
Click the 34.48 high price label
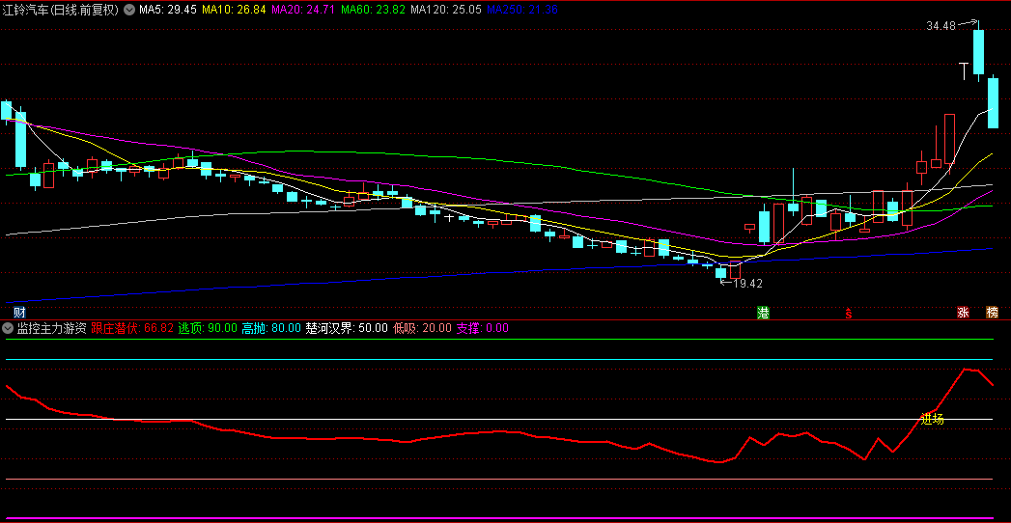(x=941, y=26)
